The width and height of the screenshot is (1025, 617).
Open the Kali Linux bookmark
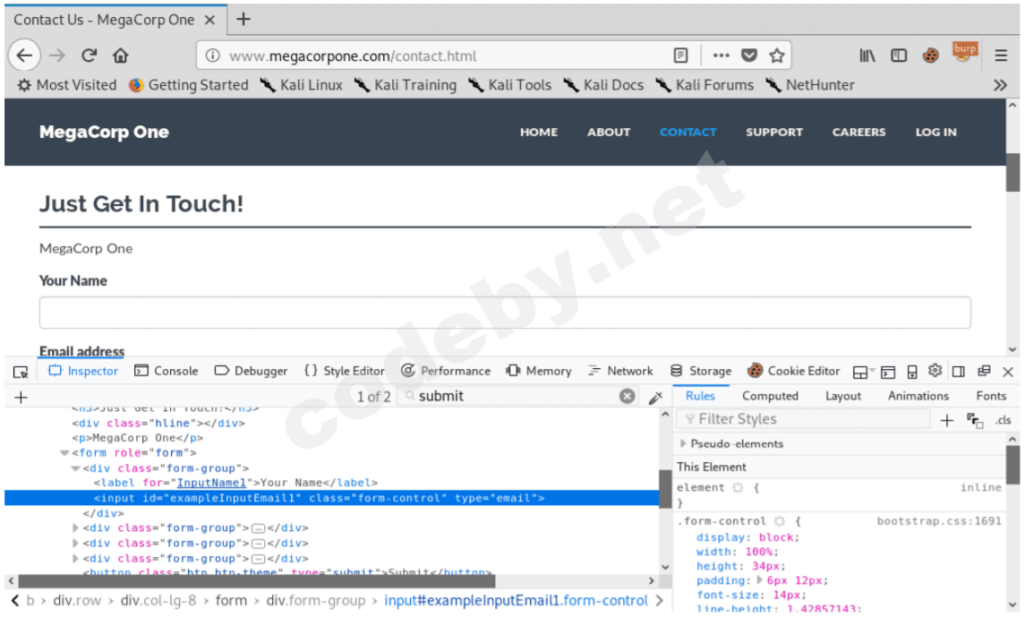(302, 85)
